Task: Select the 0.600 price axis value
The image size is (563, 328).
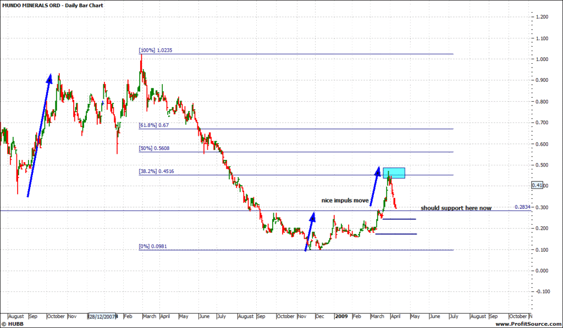Action: coord(542,144)
